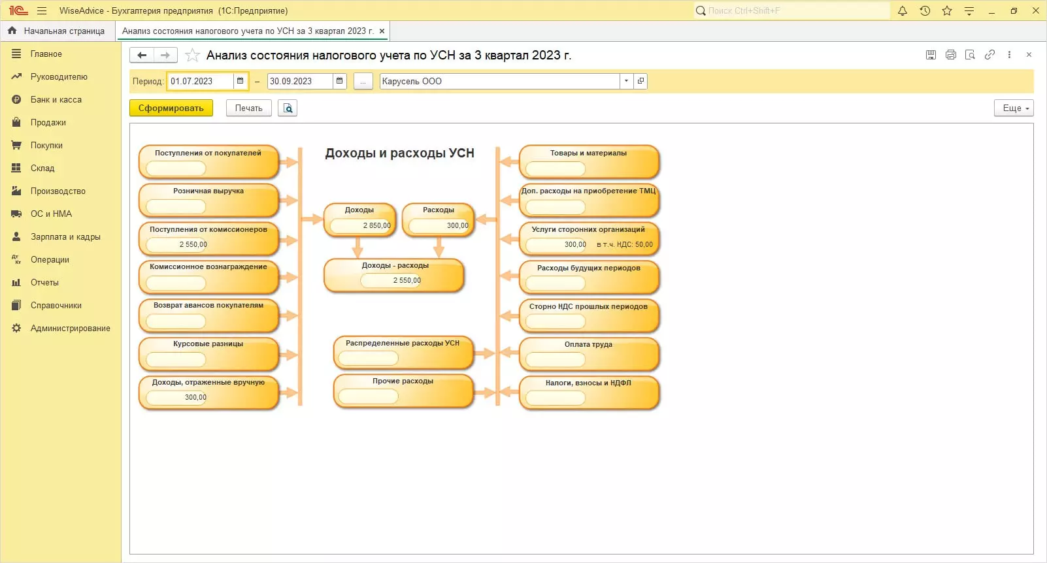Viewport: 1047px width, 563px height.
Task: Switch to Начальная страница tab
Action: 56,31
